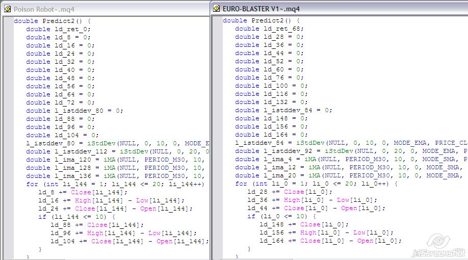Select line 'double ld_76 = 0;'
Viewport: 468px width, 260px height.
269,77
